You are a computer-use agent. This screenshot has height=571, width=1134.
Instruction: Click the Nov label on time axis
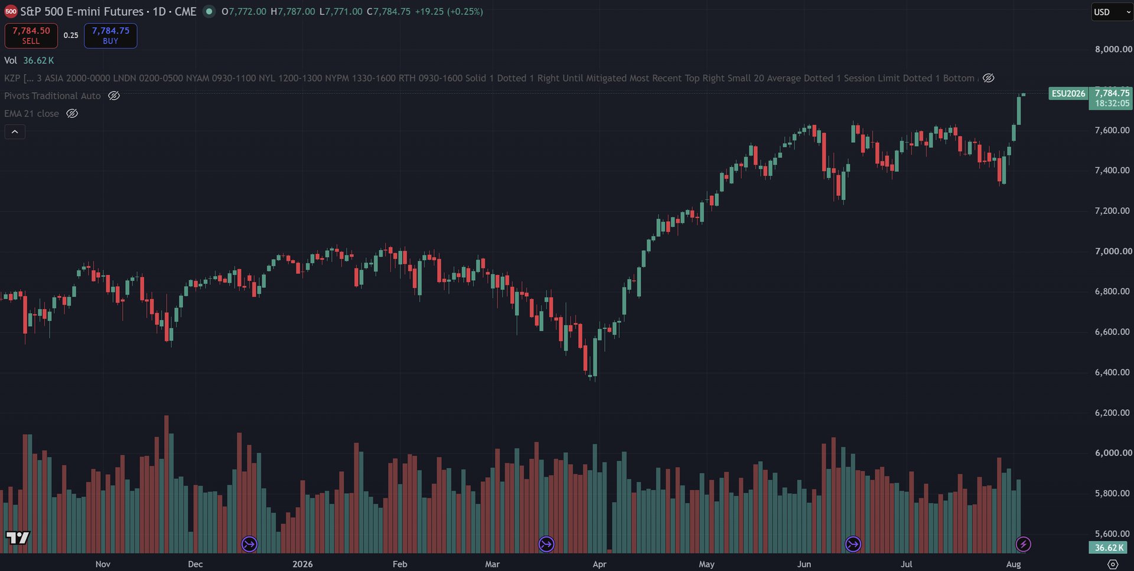coord(103,564)
